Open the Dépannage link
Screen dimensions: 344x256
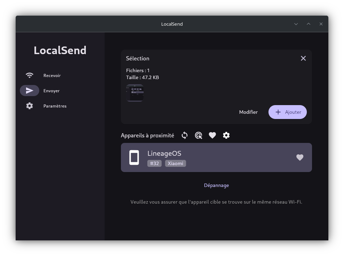pyautogui.click(x=216, y=185)
